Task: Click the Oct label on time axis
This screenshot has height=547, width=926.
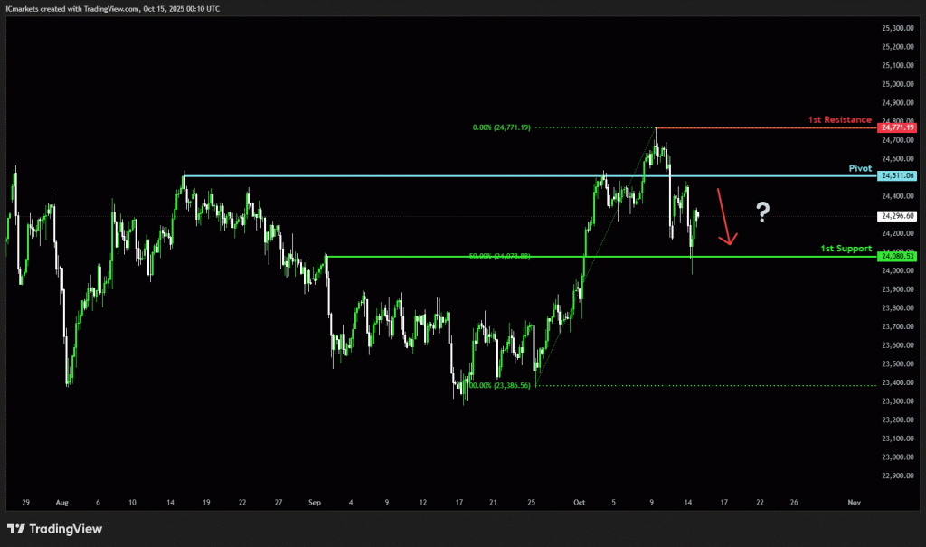Action: pyautogui.click(x=578, y=501)
